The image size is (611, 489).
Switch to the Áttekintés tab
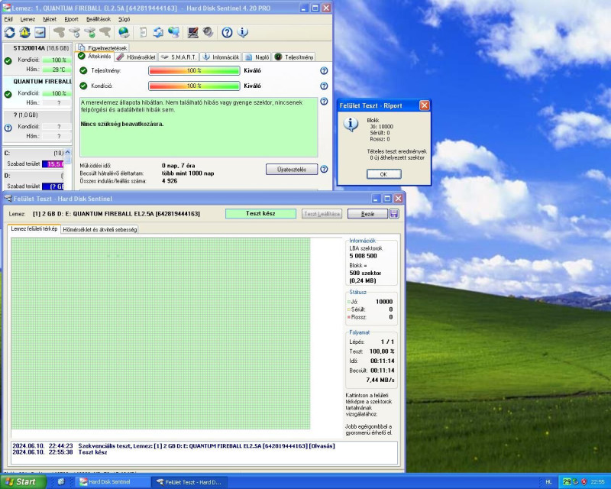click(95, 57)
